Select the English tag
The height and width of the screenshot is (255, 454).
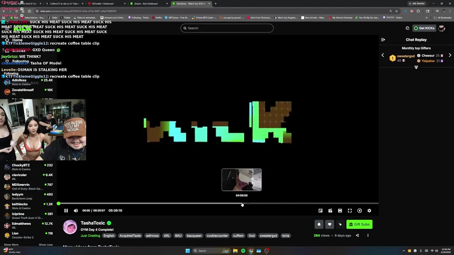pyautogui.click(x=109, y=236)
